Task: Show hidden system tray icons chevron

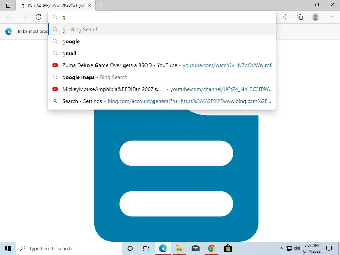Action: tap(281, 248)
